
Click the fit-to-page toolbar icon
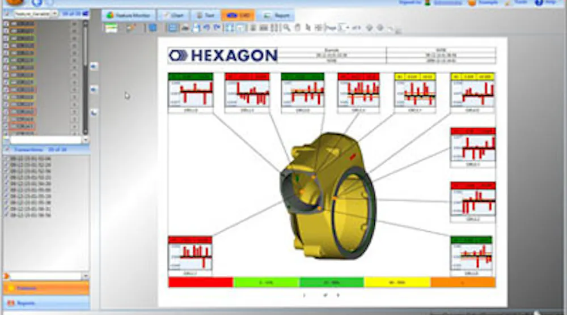[229, 28]
